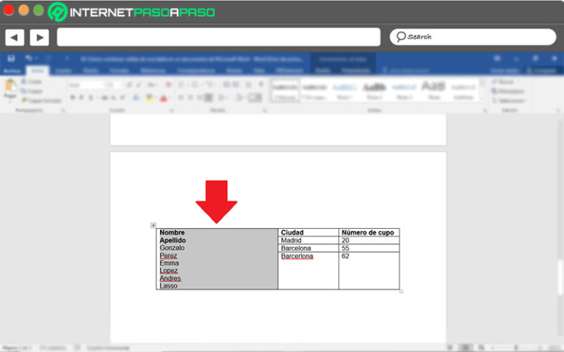Screen dimensions: 564x352
Task: Switch to the Insertar tab
Action: click(64, 70)
